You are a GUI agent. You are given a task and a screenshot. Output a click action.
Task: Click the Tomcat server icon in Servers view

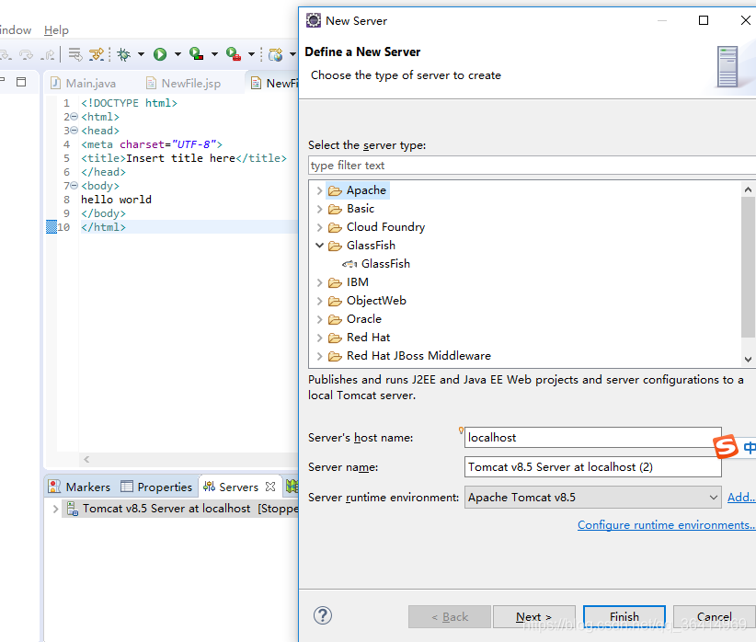click(73, 509)
